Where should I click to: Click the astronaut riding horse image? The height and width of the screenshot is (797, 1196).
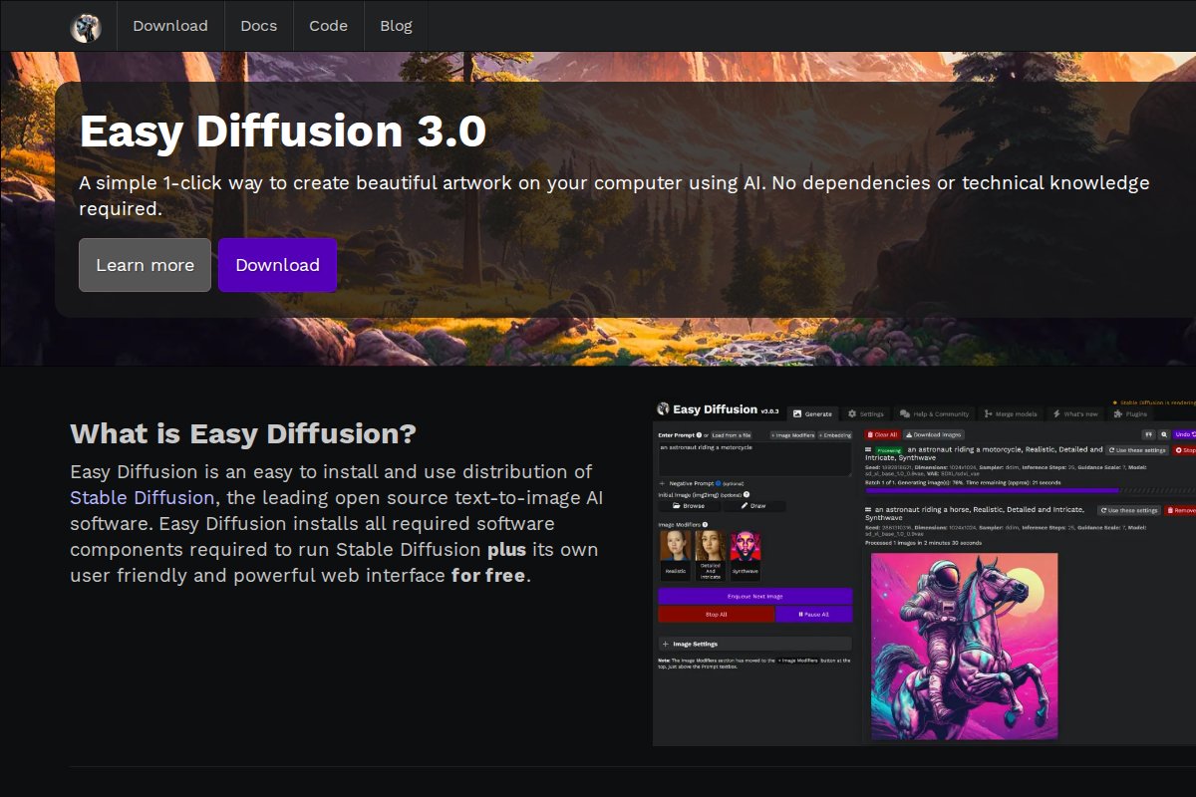click(964, 646)
